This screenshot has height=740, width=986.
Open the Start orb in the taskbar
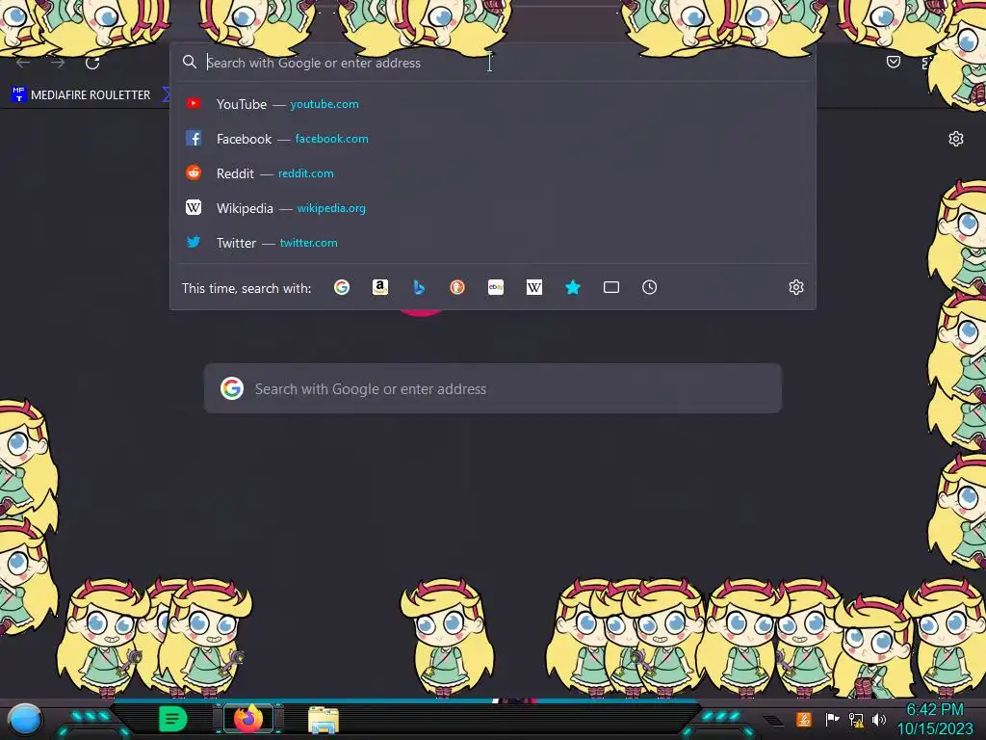25,719
